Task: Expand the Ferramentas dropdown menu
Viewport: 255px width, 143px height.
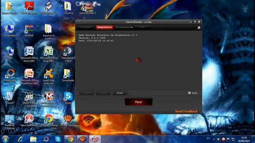Action: click(x=124, y=27)
